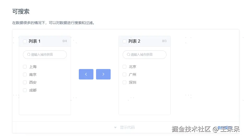Tick the 西安 checkbox
This screenshot has height=137, width=244.
click(25, 82)
